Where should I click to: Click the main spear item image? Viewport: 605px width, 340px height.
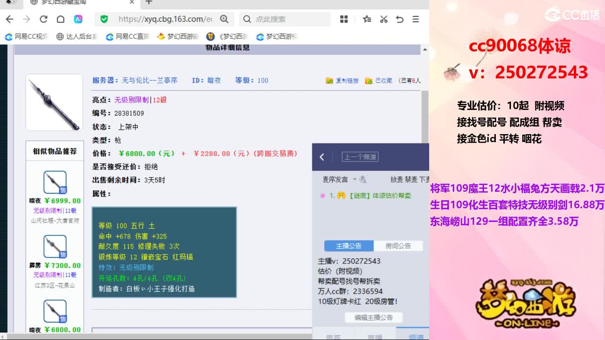click(54, 102)
